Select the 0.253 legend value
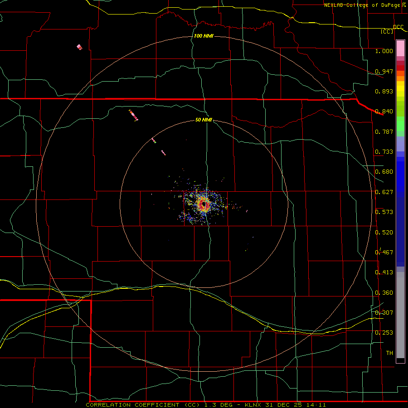Image resolution: width=408 pixels, height=408 pixels. click(384, 333)
